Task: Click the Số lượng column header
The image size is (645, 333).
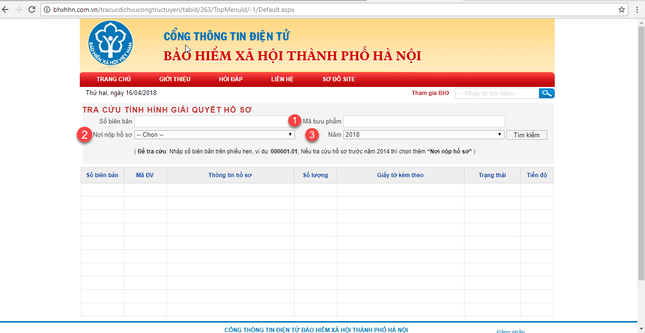Action: (x=315, y=175)
